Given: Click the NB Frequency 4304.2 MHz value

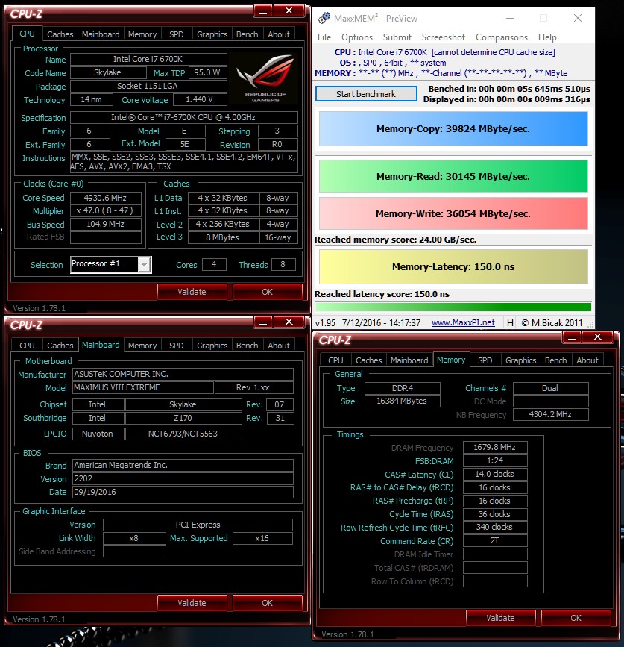Looking at the screenshot, I should [551, 414].
